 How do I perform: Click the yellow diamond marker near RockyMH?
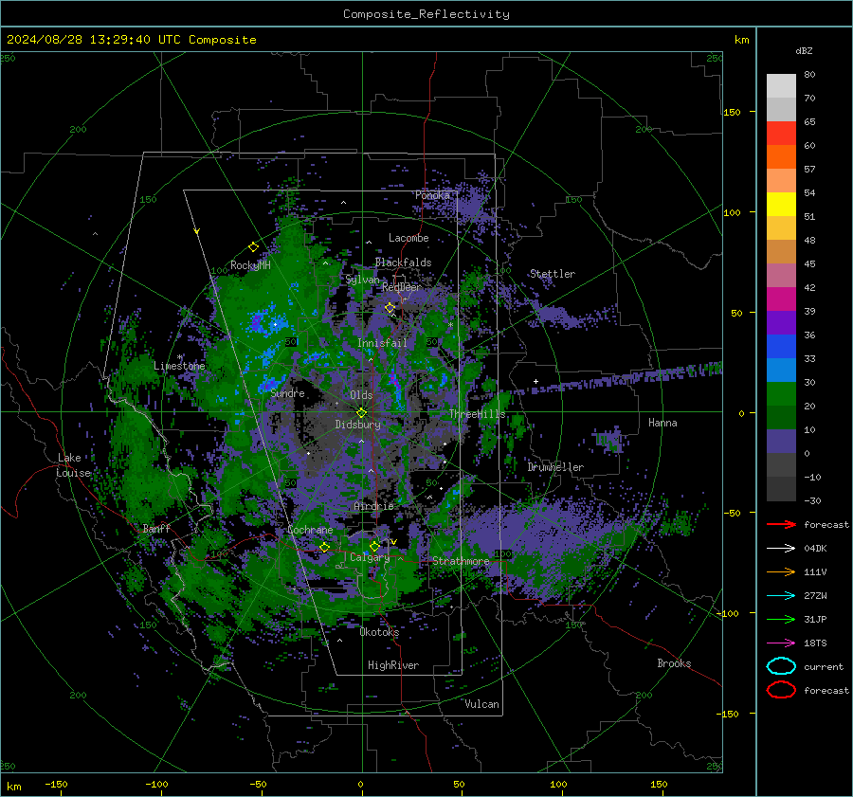(x=253, y=247)
